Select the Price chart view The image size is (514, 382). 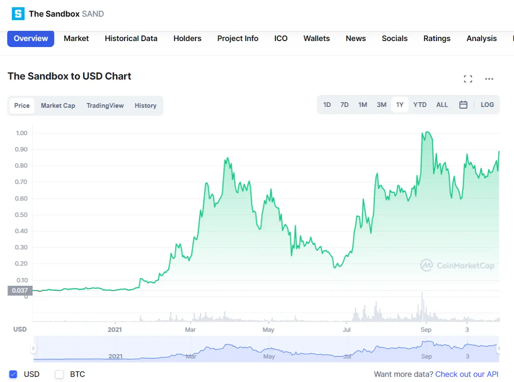click(22, 106)
